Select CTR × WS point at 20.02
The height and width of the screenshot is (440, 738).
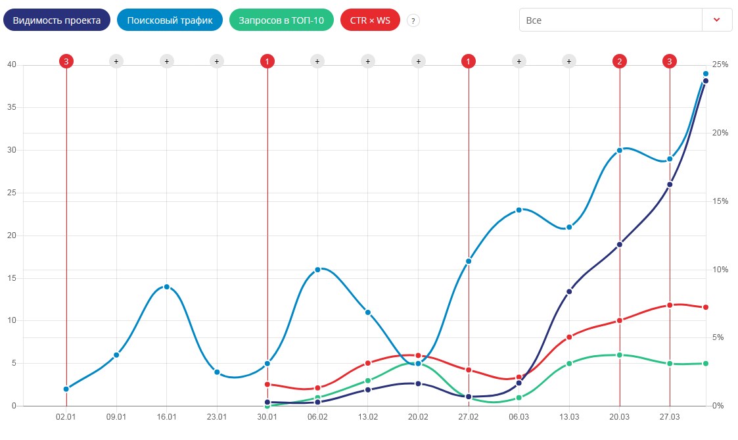[418, 356]
